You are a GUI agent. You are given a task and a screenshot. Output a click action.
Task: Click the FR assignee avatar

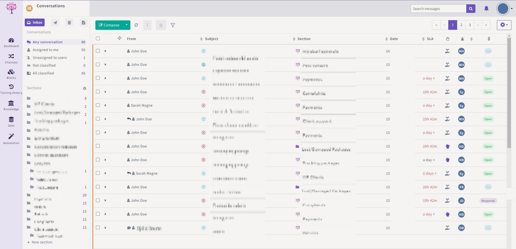(461, 187)
